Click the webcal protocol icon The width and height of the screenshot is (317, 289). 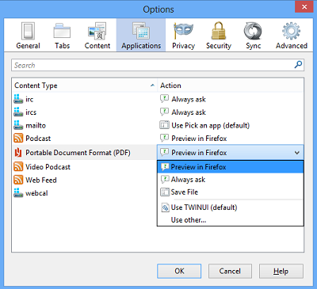(18, 192)
